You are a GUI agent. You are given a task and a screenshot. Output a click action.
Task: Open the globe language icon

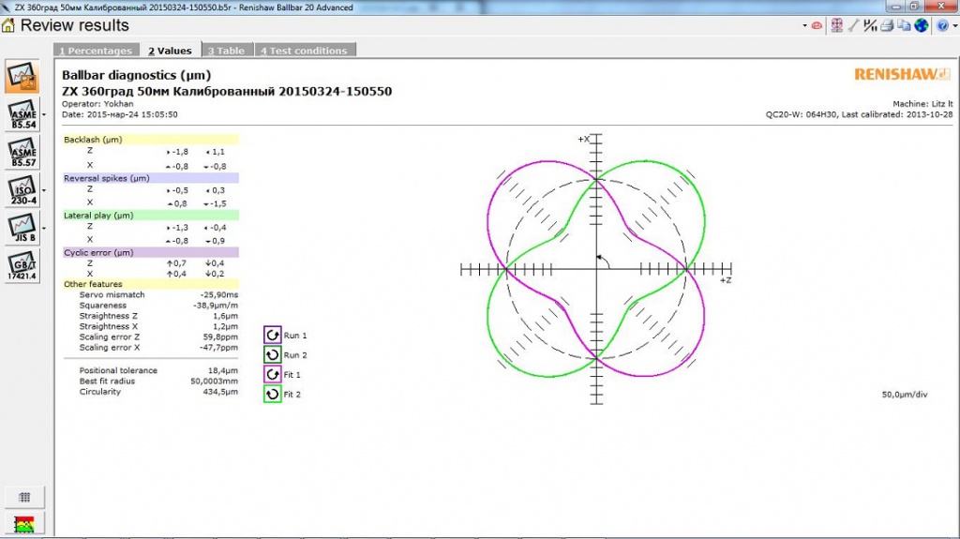[921, 25]
